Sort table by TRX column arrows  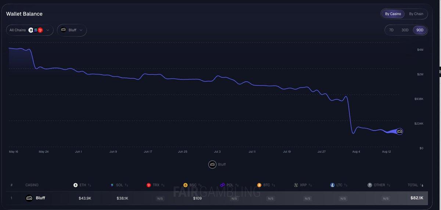click(163, 185)
